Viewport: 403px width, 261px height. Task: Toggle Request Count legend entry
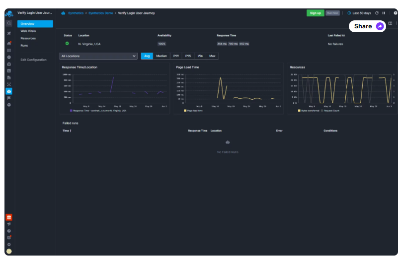pos(330,111)
